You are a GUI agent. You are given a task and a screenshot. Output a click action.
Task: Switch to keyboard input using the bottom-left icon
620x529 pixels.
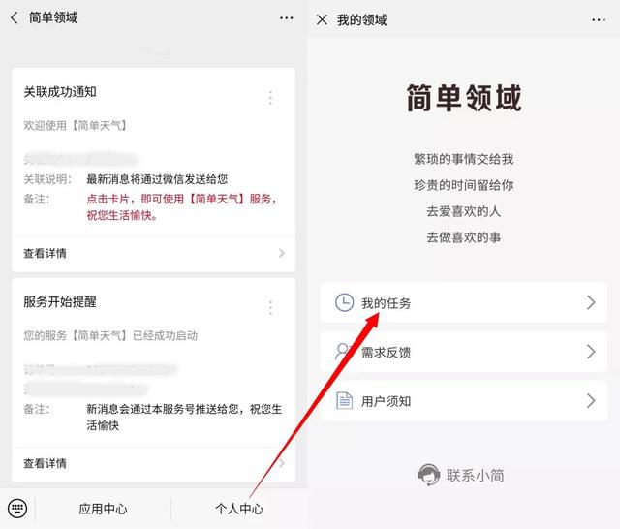16,509
